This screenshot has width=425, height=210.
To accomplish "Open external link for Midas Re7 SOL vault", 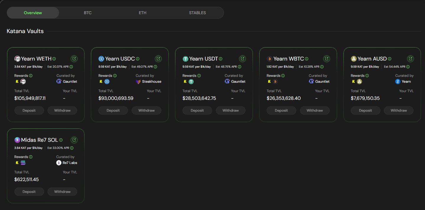I will (x=74, y=140).
